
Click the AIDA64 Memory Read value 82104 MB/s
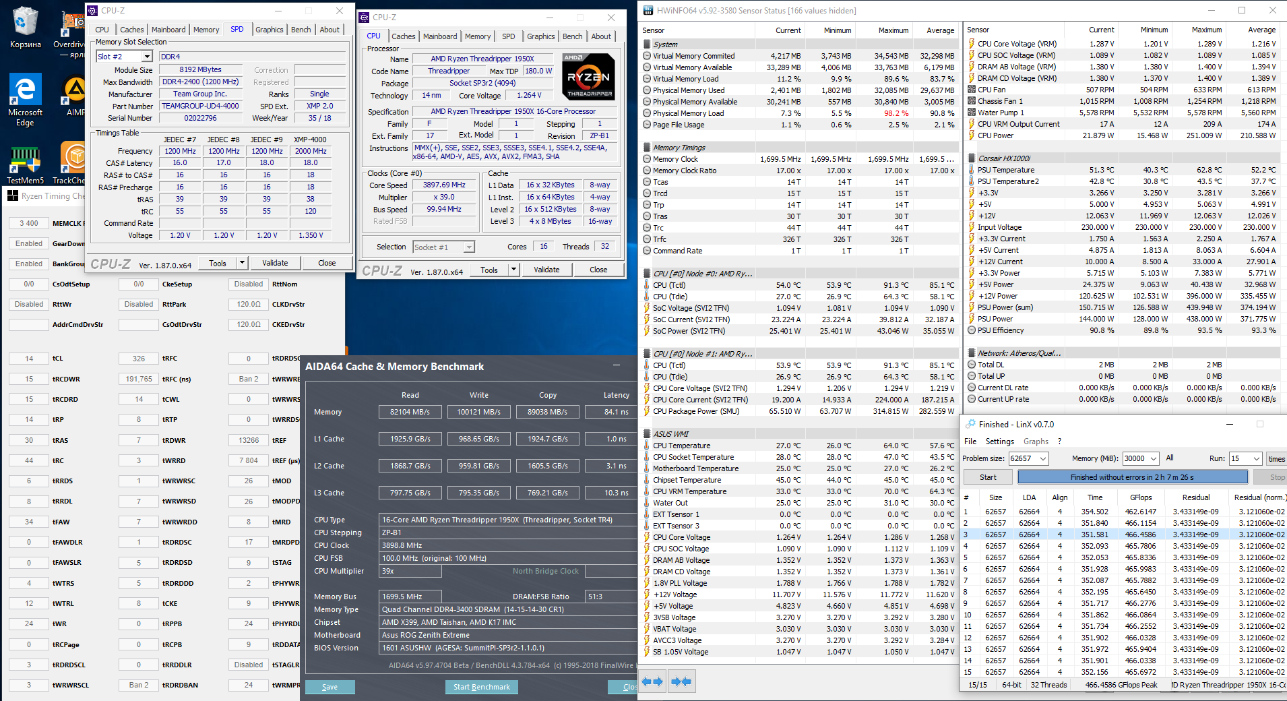point(410,412)
